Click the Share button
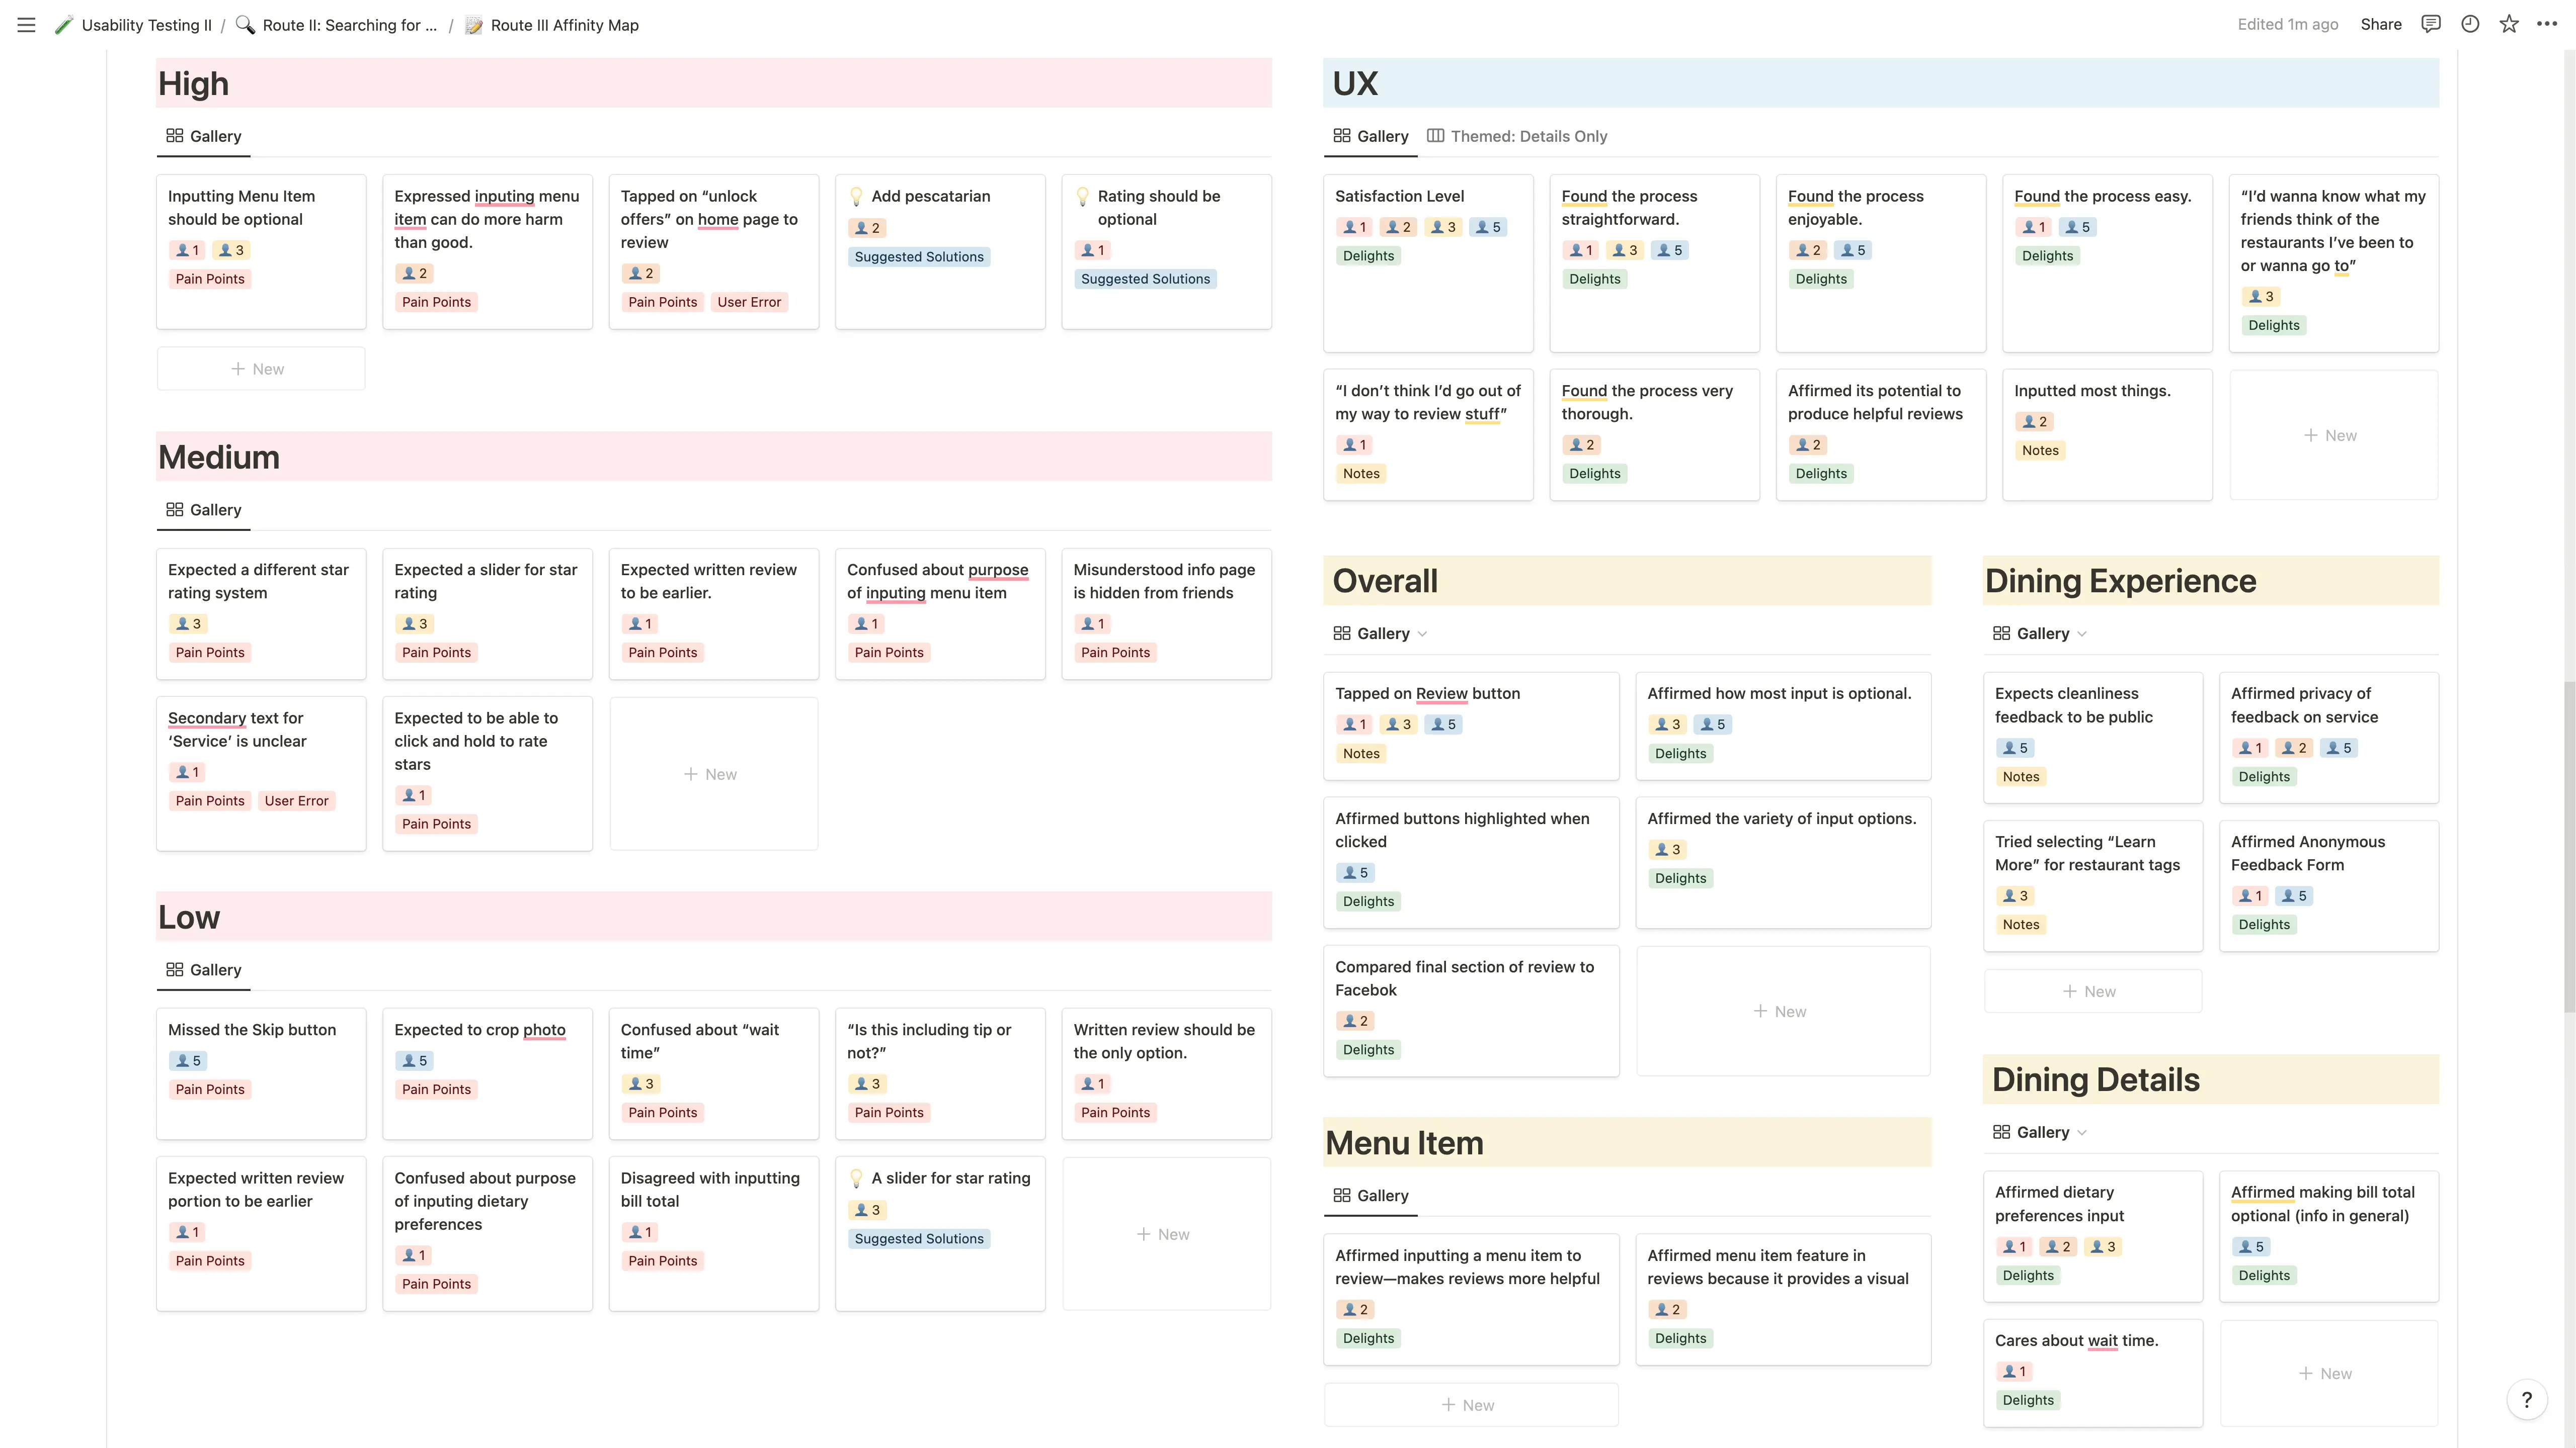 coord(2380,24)
